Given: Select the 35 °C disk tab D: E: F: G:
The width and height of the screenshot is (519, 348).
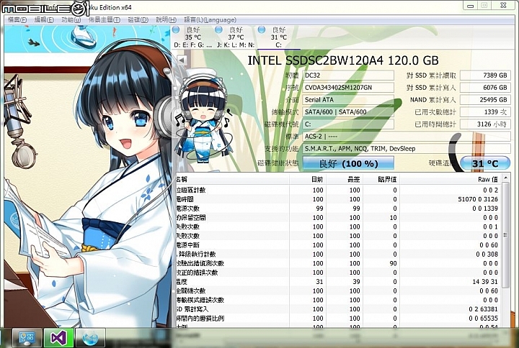Looking at the screenshot, I should [x=193, y=37].
